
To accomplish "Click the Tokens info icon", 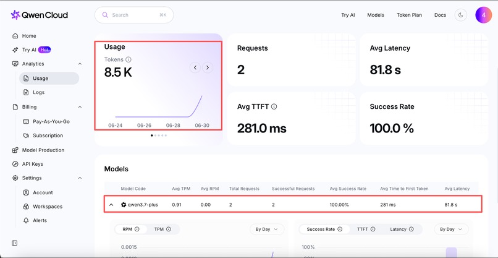I will coord(129,59).
